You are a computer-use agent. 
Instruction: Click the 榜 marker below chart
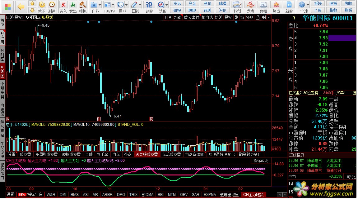[151, 119]
